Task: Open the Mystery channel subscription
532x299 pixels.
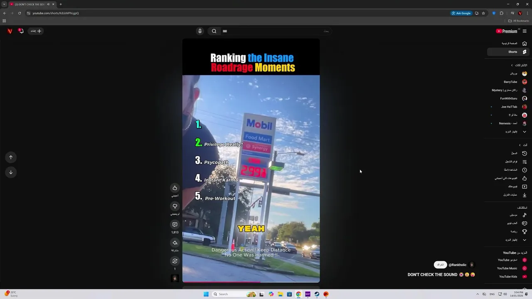Action: coord(509,90)
